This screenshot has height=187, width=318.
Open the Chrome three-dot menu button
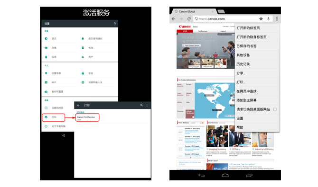tap(277, 18)
